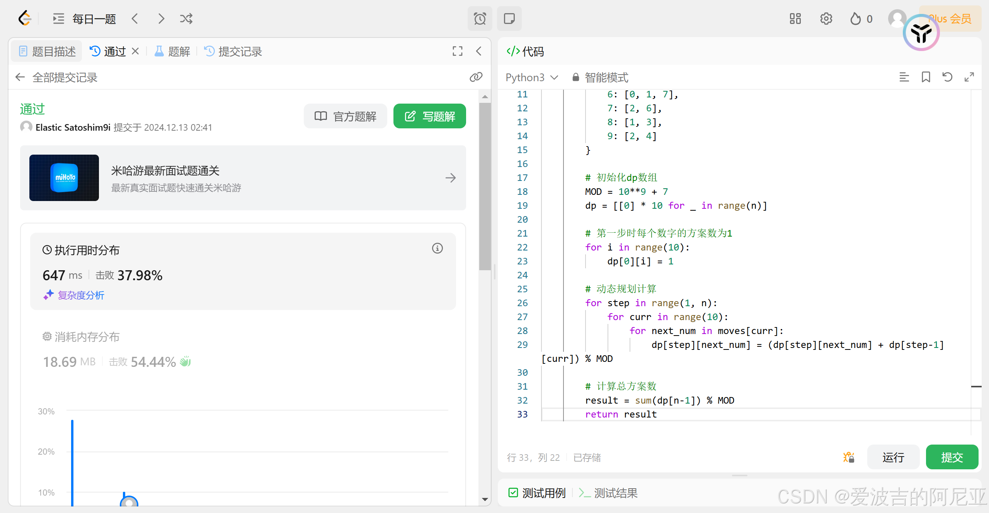The height and width of the screenshot is (513, 989).
Task: Click the bookmark icon in code editor
Action: tap(926, 77)
